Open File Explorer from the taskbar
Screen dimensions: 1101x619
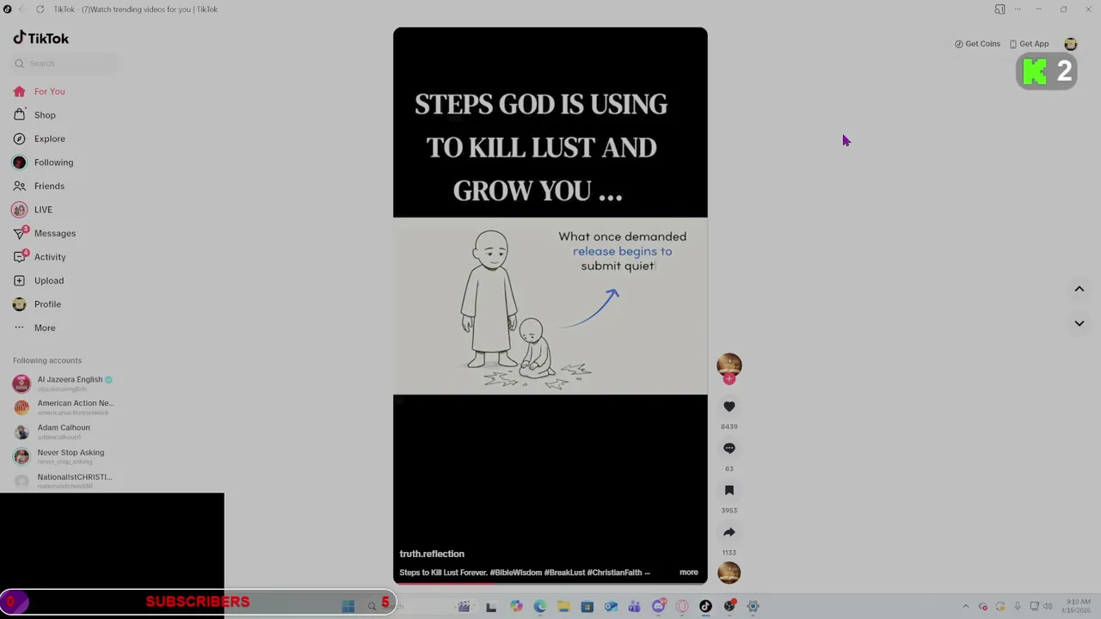tap(563, 607)
